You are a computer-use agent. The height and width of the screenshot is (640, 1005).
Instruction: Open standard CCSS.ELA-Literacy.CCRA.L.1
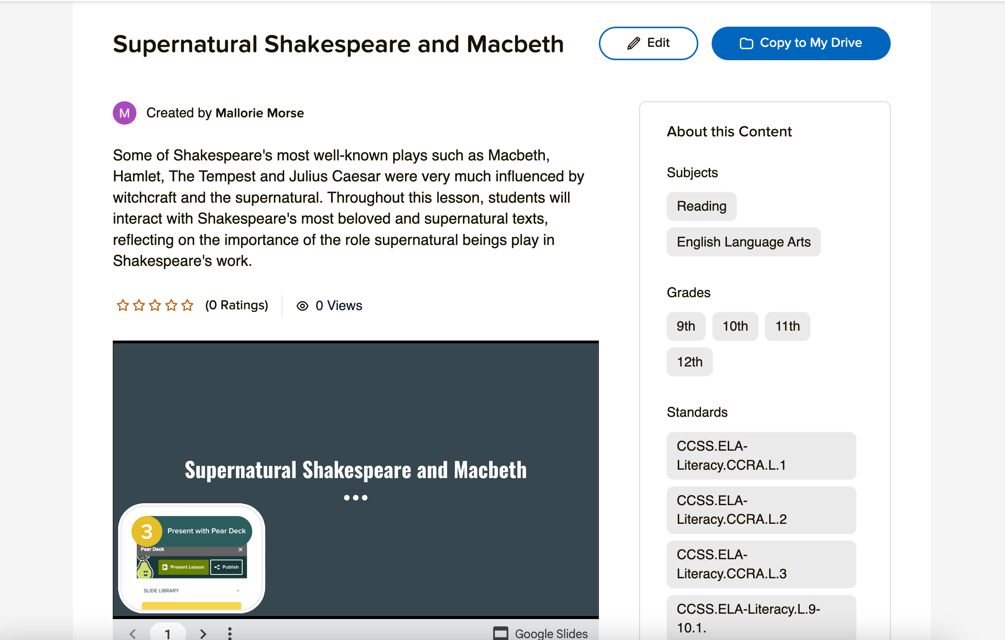(761, 456)
